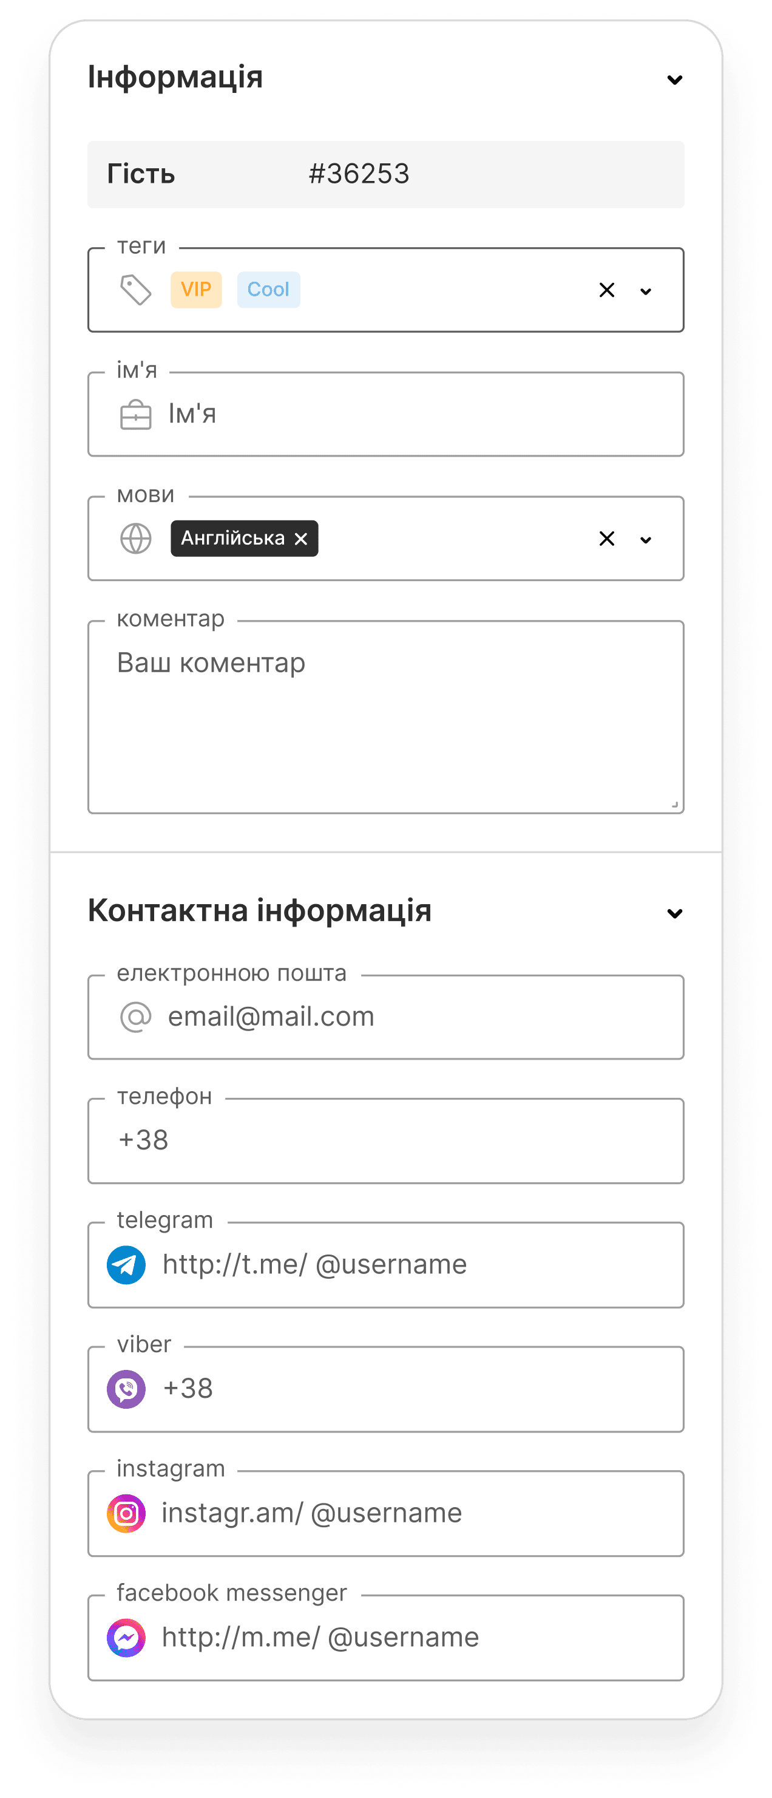Click the Telegram logo icon
Image resolution: width=772 pixels, height=1798 pixels.
[126, 1265]
